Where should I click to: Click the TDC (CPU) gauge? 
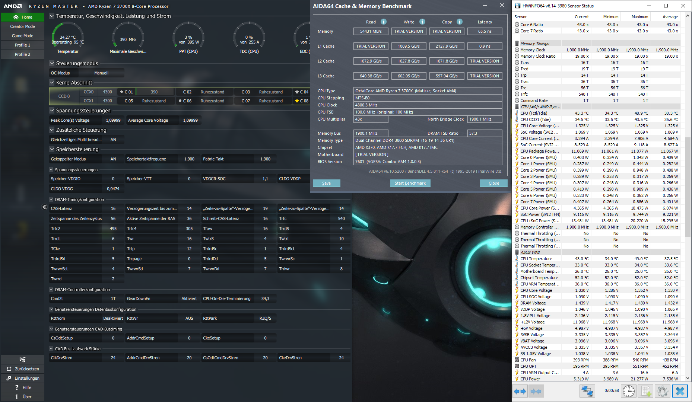250,38
